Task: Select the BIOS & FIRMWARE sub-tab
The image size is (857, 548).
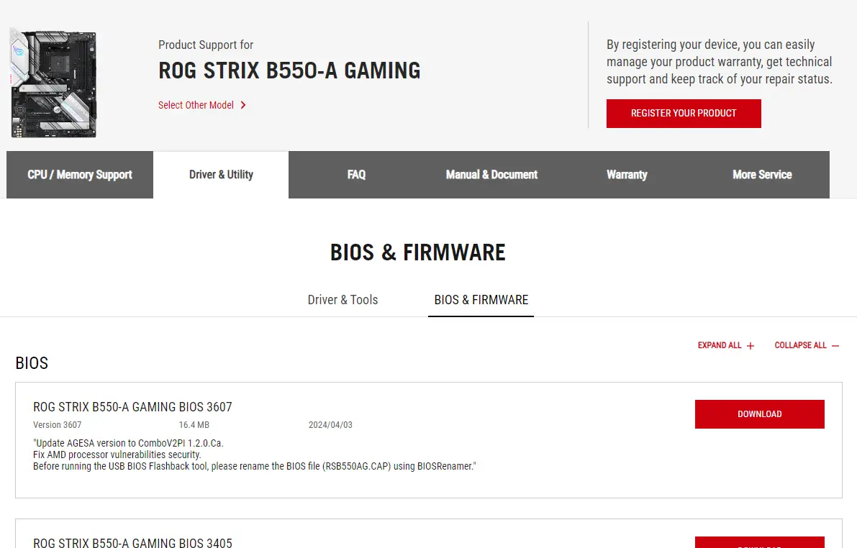Action: click(x=481, y=300)
